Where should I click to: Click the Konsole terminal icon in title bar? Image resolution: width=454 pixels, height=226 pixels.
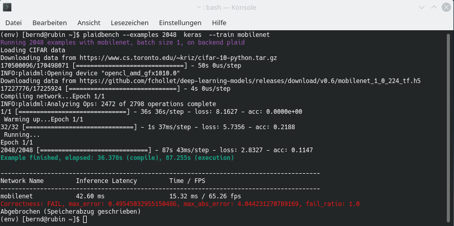click(x=7, y=7)
